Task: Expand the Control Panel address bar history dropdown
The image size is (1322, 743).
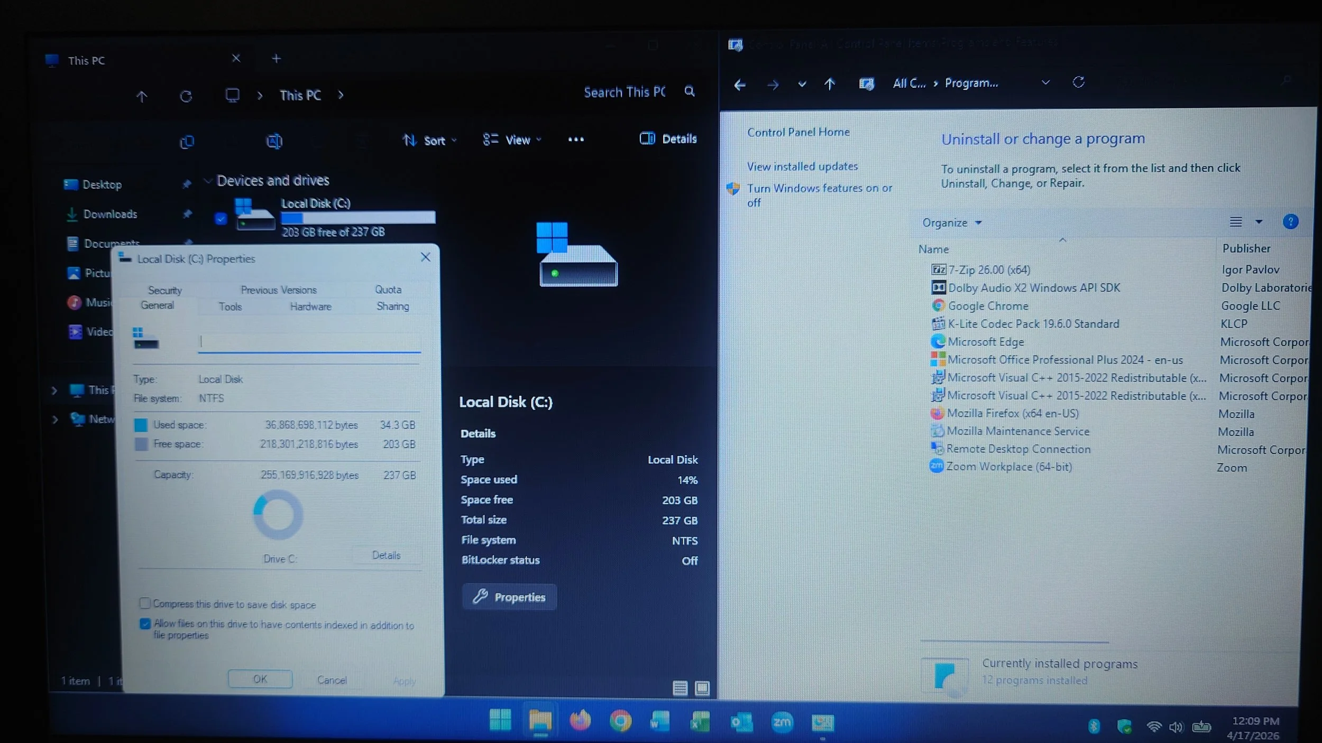Action: click(1045, 82)
